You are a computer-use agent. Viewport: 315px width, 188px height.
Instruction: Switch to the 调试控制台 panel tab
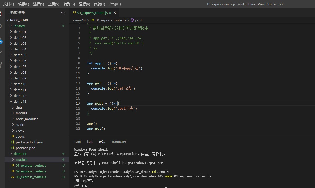(119, 142)
